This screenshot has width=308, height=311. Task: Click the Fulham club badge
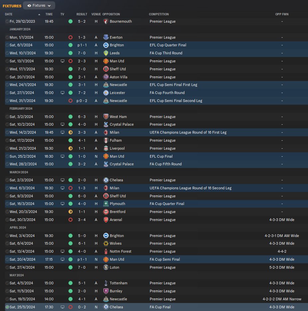pos(106,140)
